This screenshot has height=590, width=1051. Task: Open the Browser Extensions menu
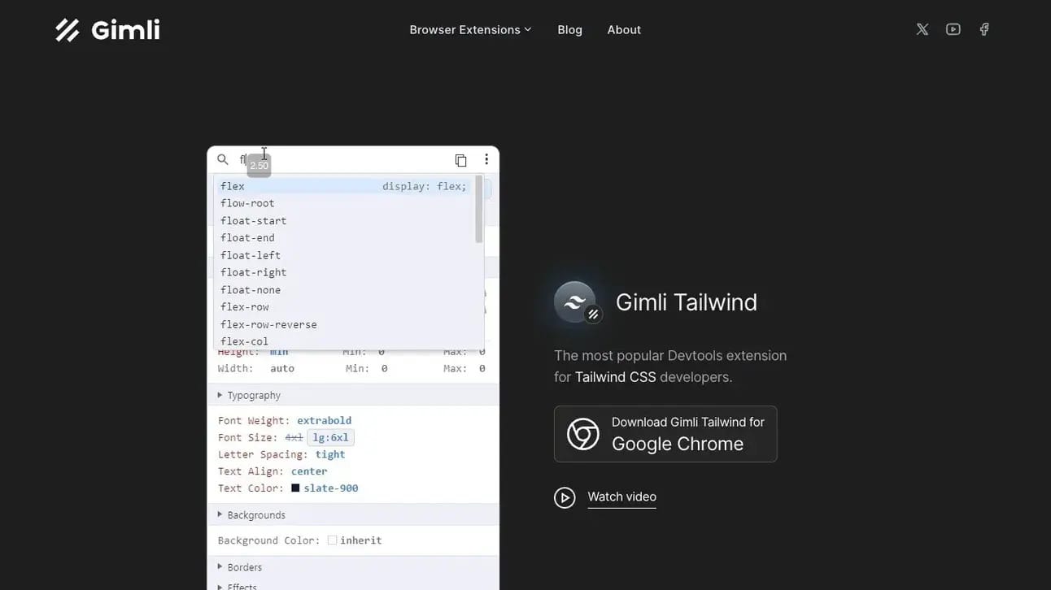470,30
